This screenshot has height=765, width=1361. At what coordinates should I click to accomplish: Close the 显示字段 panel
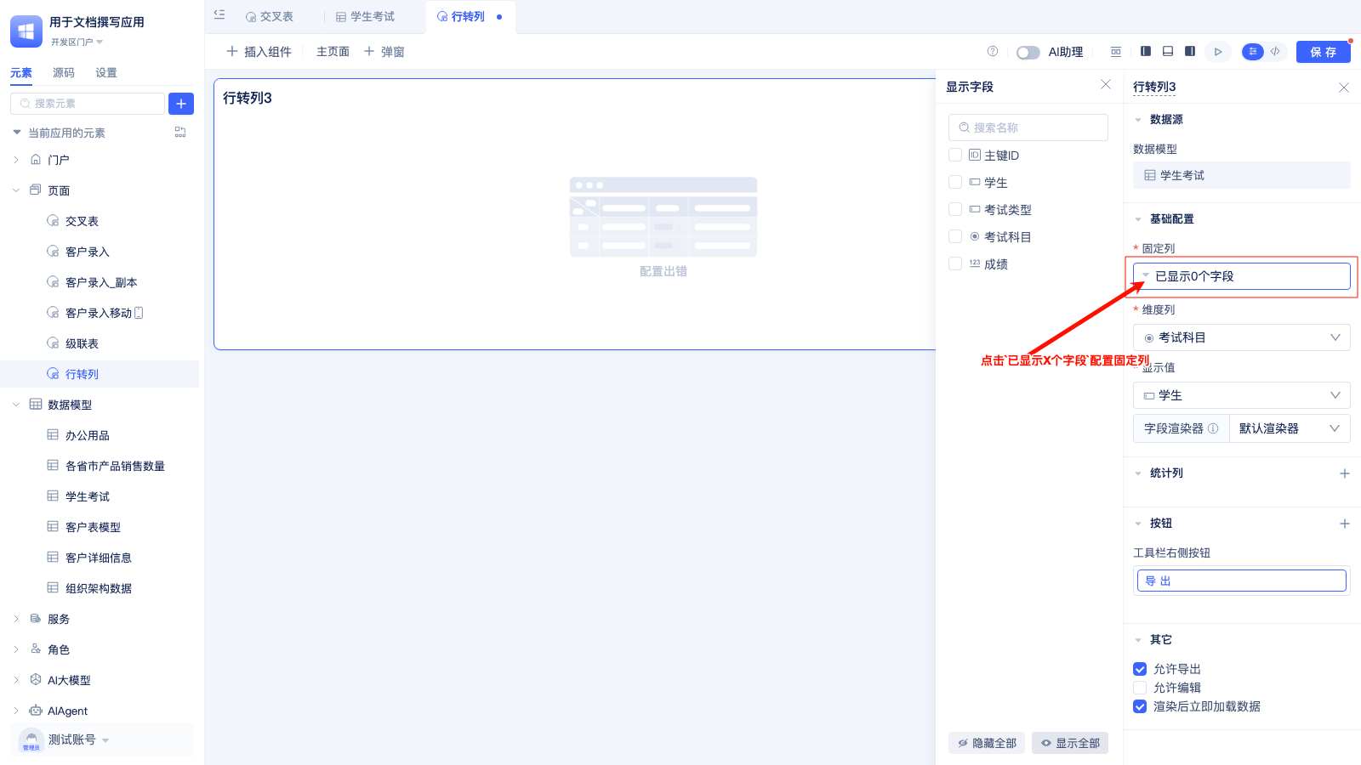coord(1105,84)
